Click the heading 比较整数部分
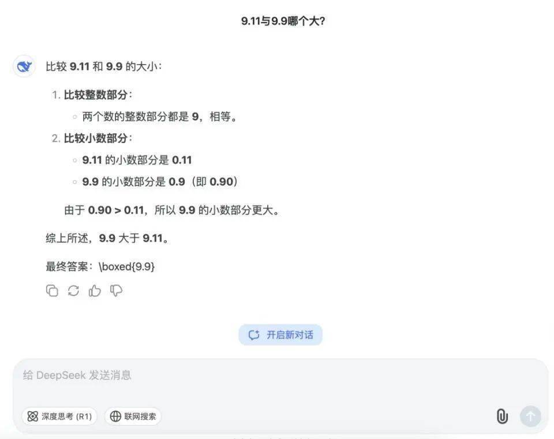This screenshot has height=439, width=554. point(95,95)
